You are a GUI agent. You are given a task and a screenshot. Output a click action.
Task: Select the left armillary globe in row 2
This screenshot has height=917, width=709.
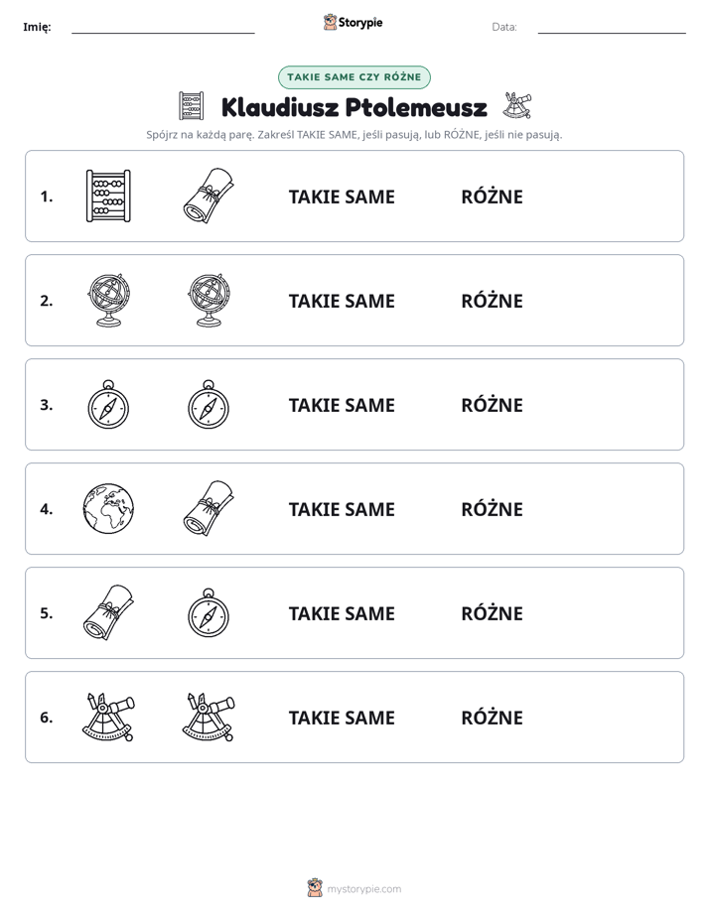pos(108,300)
